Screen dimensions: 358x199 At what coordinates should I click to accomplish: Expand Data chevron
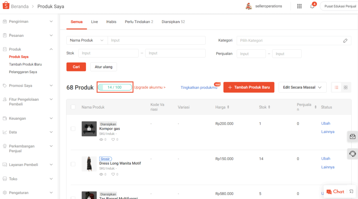tap(51, 132)
